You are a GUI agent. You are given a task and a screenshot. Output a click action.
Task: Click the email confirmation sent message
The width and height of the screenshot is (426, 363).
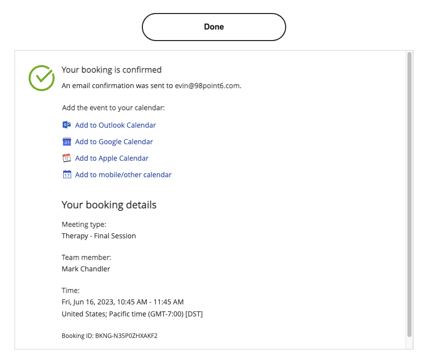tap(151, 86)
